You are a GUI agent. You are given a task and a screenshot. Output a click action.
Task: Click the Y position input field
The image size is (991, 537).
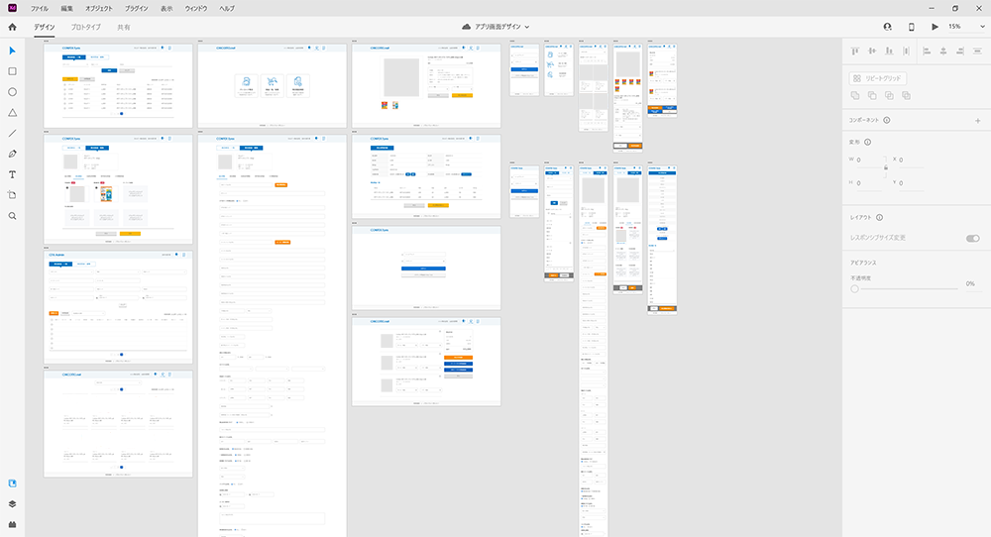[913, 184]
